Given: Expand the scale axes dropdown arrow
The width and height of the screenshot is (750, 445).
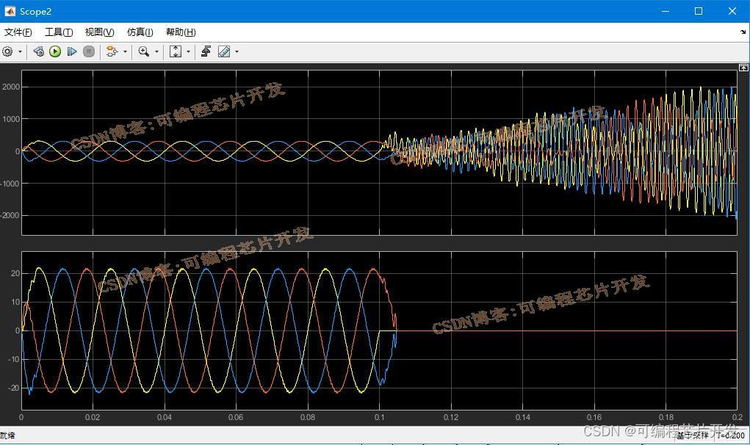Looking at the screenshot, I should [x=189, y=51].
